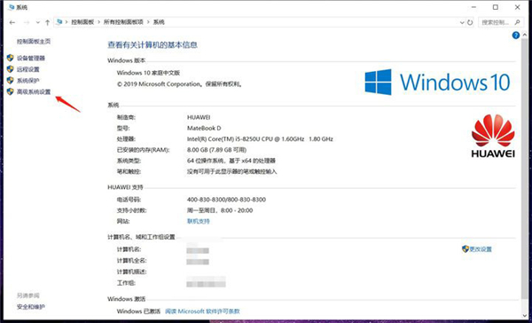The height and width of the screenshot is (323, 532).
Task: Open recent locations dropdown arrow
Action: (37, 22)
